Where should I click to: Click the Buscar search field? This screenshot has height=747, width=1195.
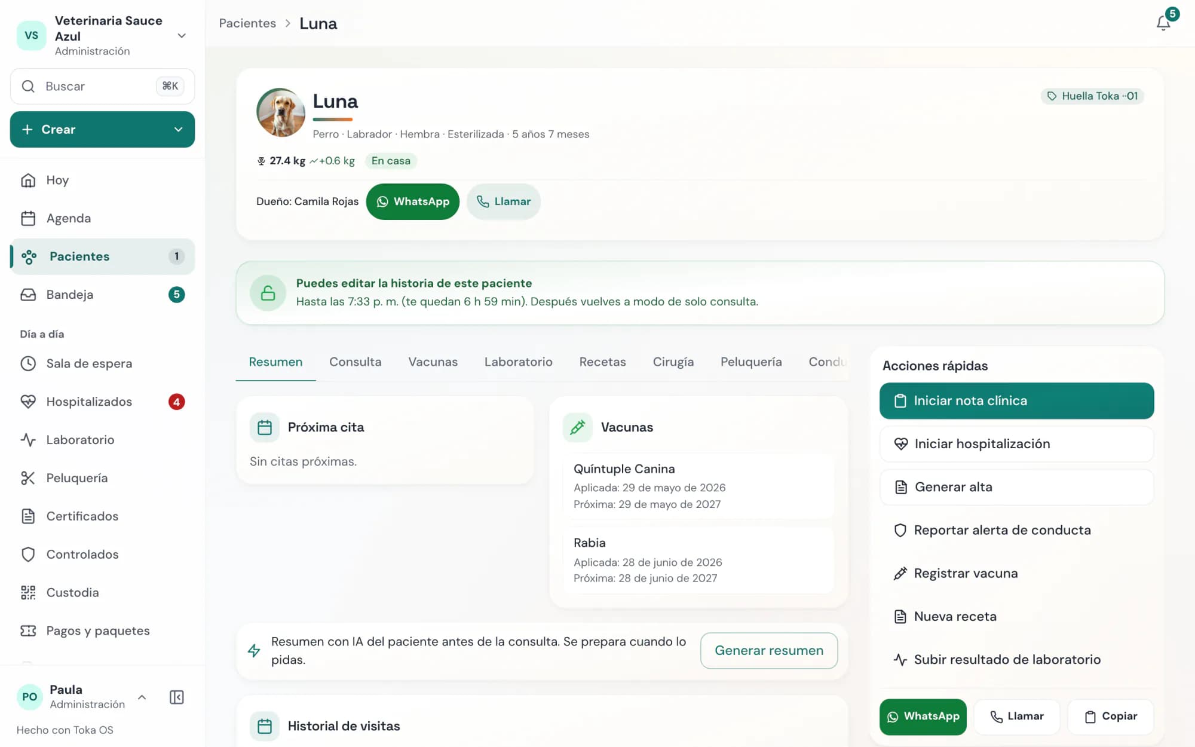tap(102, 86)
